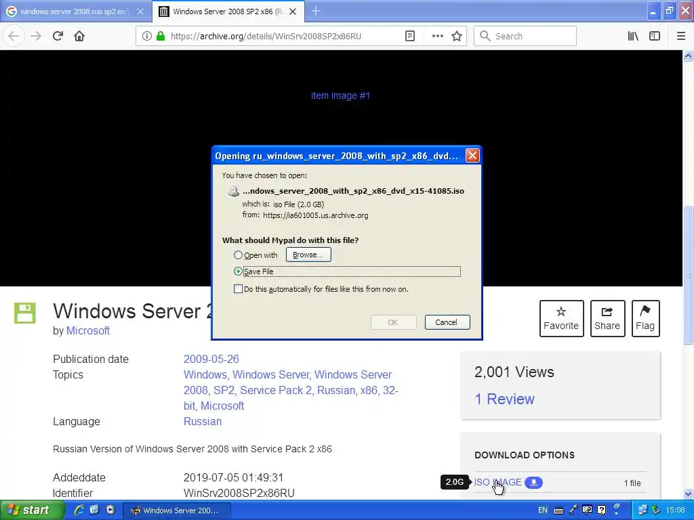Open the 'item image #1' link
Viewport: 694px width, 520px height.
[340, 95]
